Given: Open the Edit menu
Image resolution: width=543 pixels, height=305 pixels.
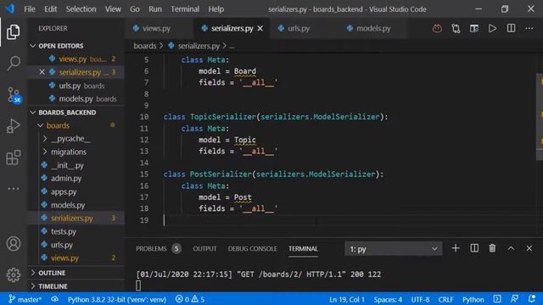Looking at the screenshot, I should click(x=50, y=9).
